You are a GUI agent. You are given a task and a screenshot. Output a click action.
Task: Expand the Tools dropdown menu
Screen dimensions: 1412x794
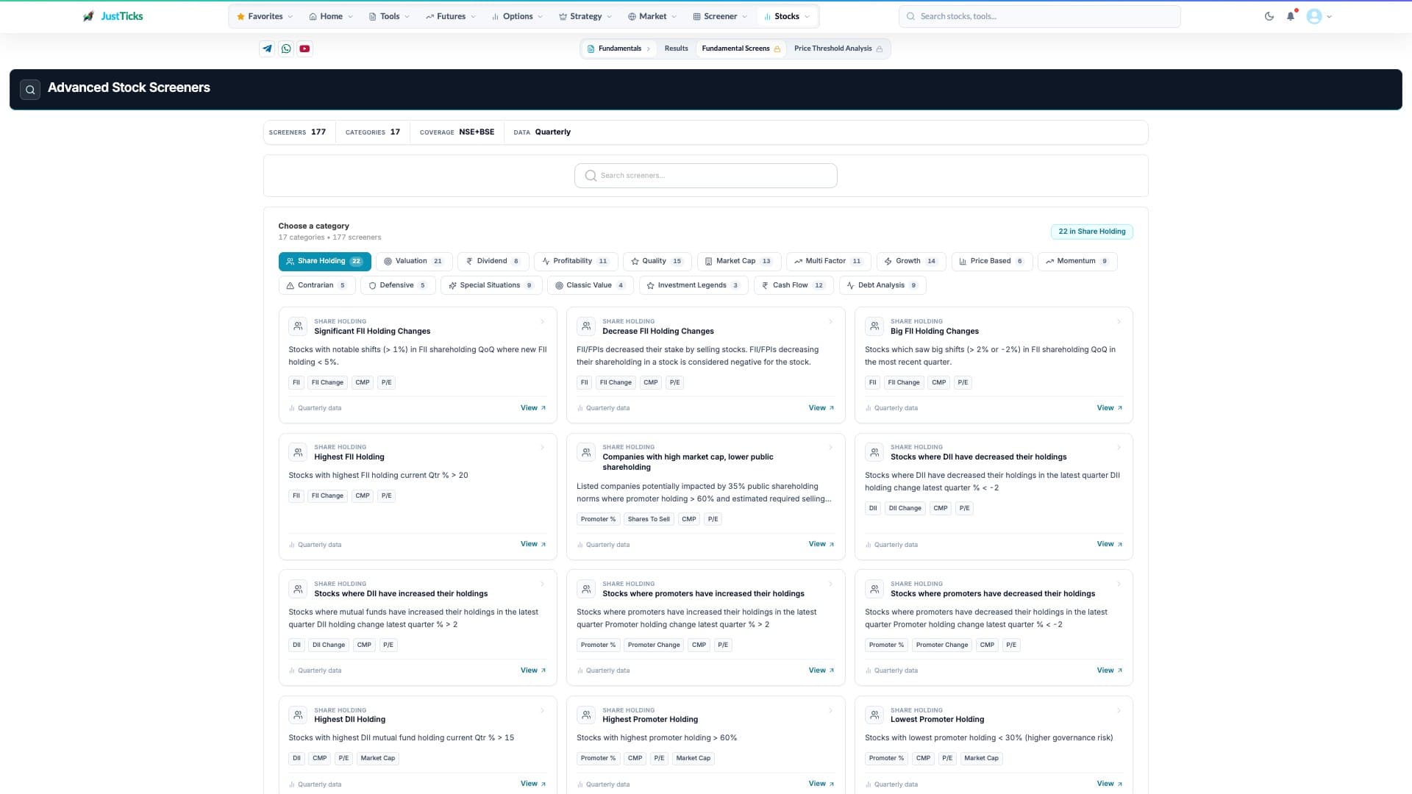click(390, 16)
